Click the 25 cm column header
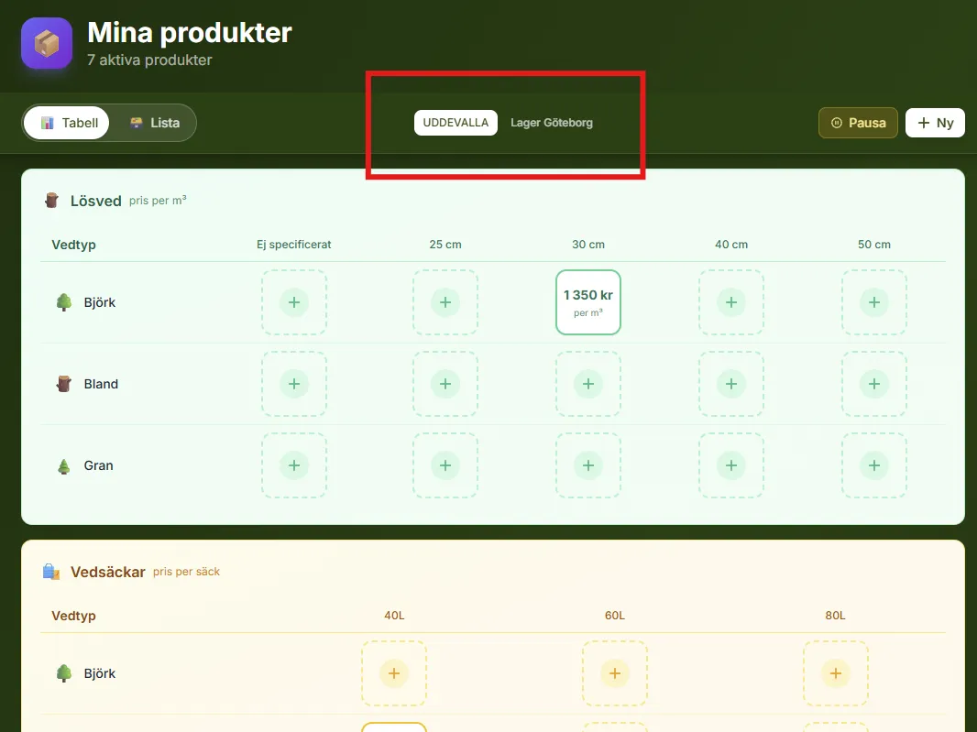 point(445,245)
